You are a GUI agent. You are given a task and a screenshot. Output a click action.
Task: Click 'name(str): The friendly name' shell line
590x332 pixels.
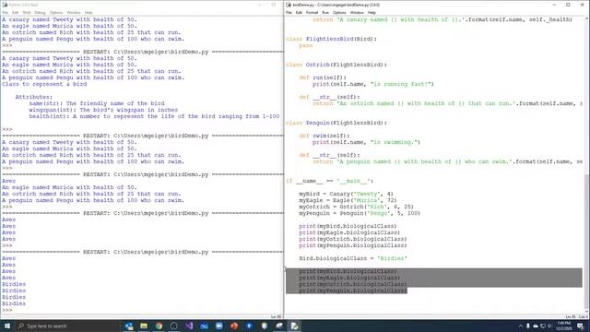tap(97, 103)
